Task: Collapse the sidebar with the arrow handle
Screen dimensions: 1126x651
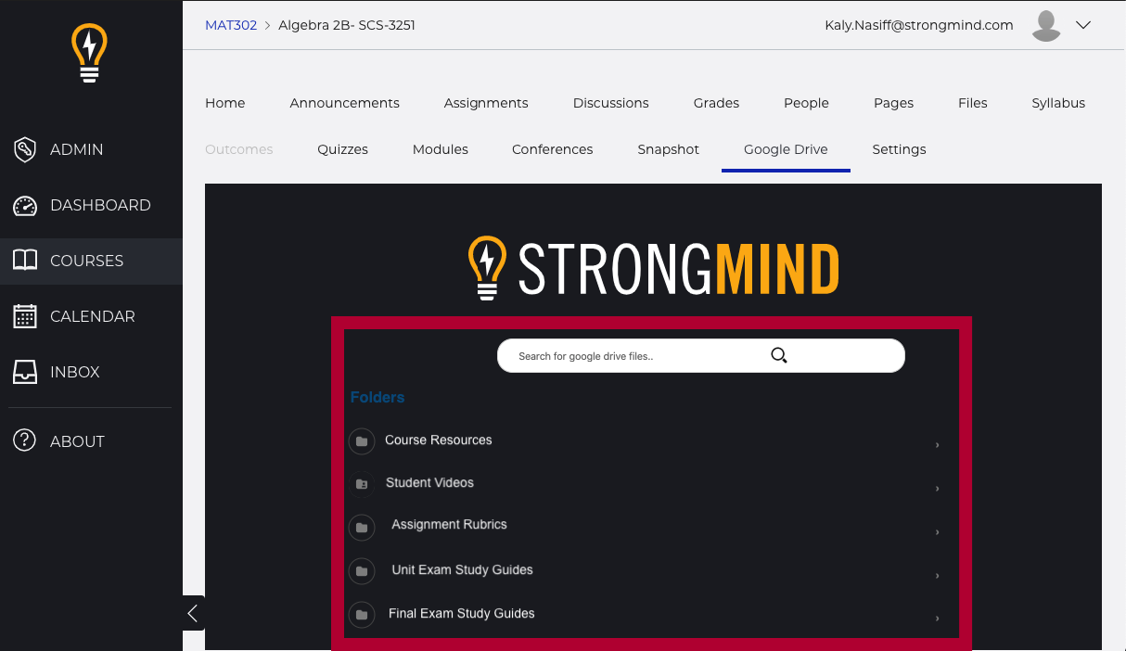Action: click(193, 613)
